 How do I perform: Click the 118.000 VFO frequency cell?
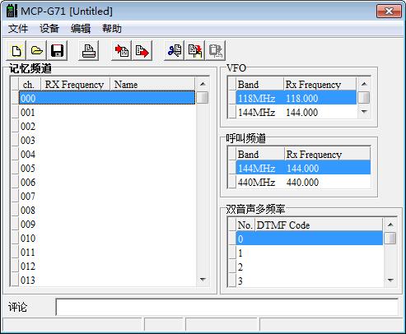point(302,98)
